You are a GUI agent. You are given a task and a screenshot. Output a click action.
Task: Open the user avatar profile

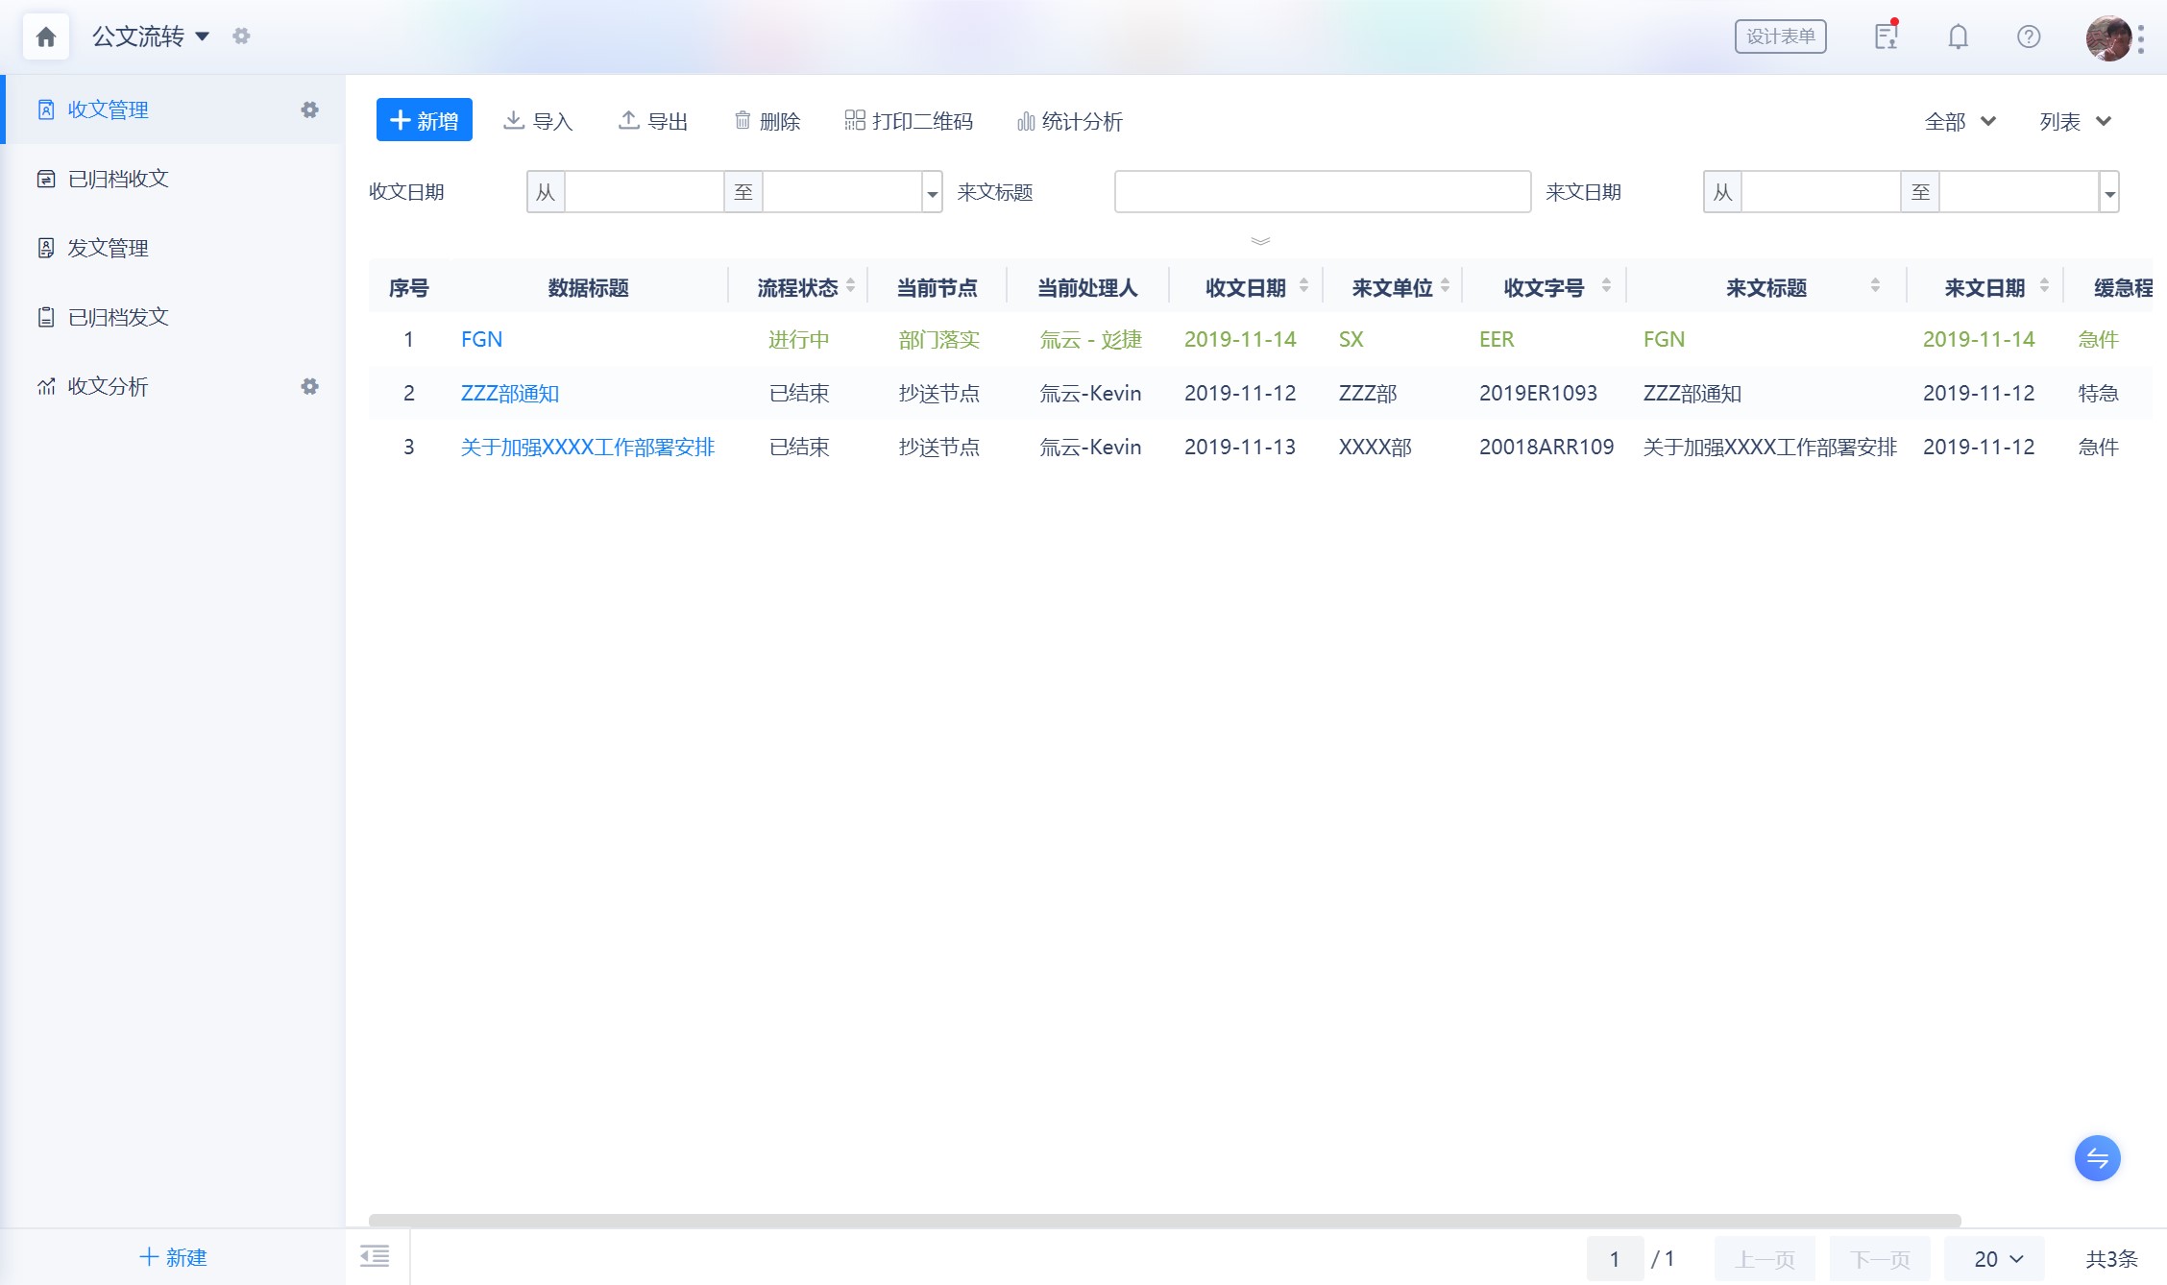click(x=2108, y=38)
